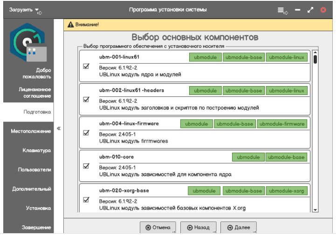Go to Местоположение step
The height and width of the screenshot is (235, 336).
tap(31, 131)
